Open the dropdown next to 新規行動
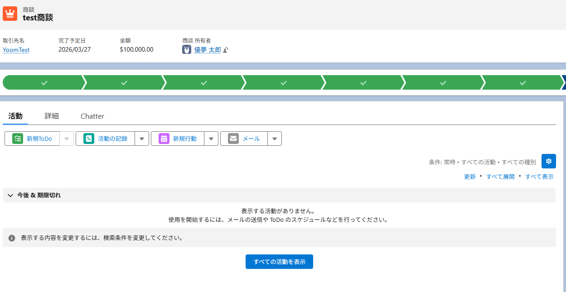 (211, 139)
